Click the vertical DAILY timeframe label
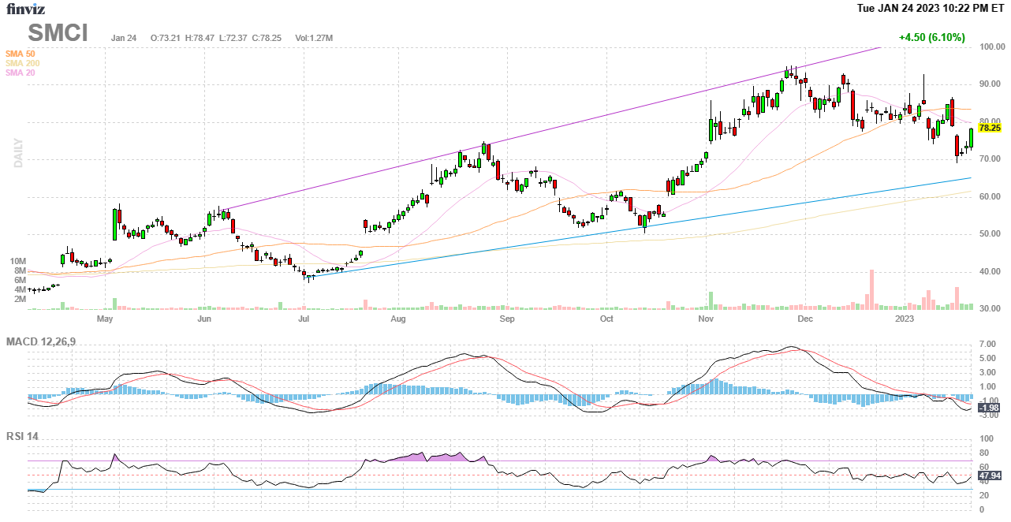1011x522 pixels. (x=18, y=153)
